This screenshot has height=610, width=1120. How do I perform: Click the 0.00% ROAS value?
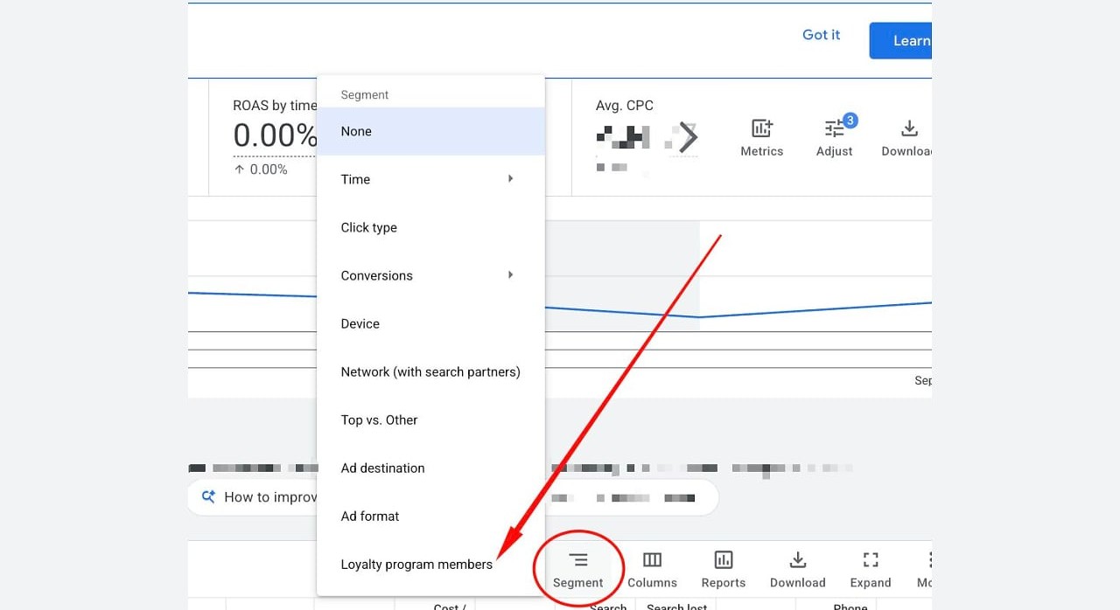[x=276, y=136]
